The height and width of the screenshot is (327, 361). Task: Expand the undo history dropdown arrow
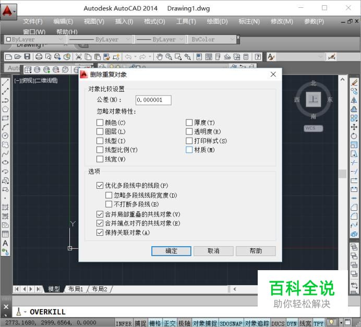coord(136,57)
